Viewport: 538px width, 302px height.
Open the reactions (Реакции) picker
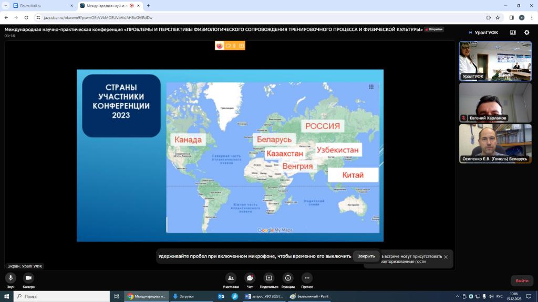288,278
